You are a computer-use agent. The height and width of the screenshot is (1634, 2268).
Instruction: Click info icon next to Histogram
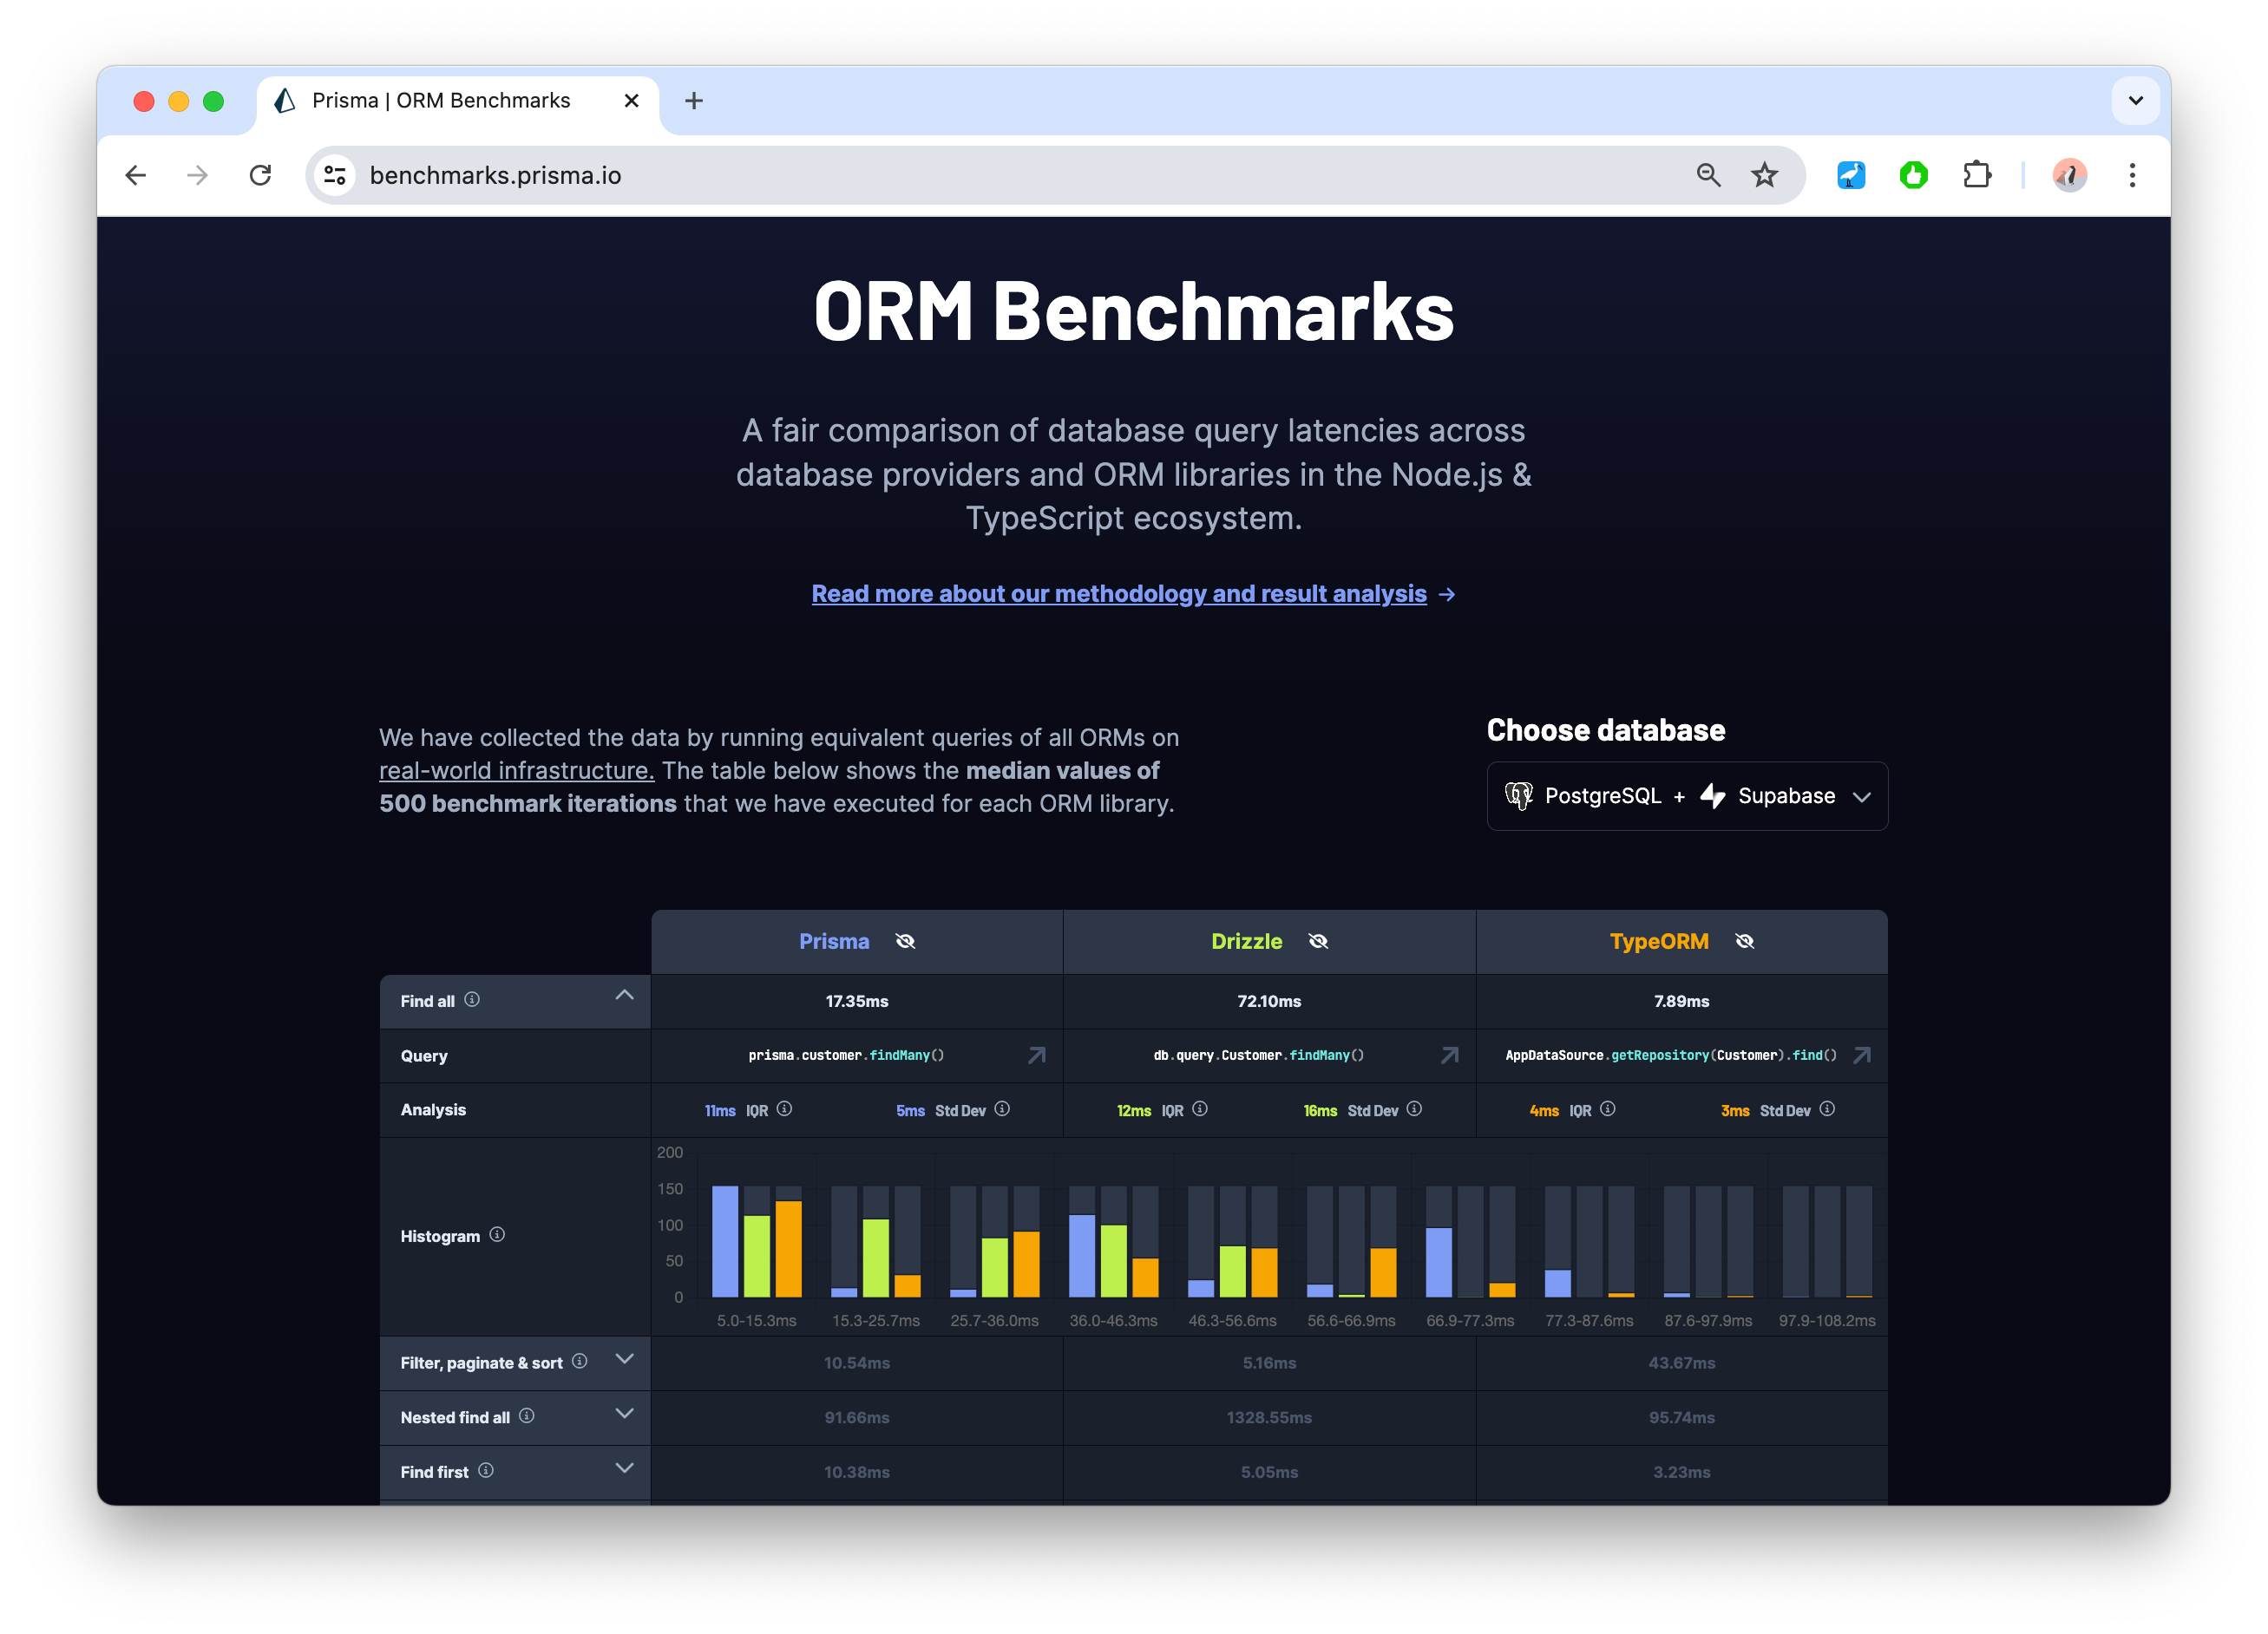click(x=497, y=1235)
